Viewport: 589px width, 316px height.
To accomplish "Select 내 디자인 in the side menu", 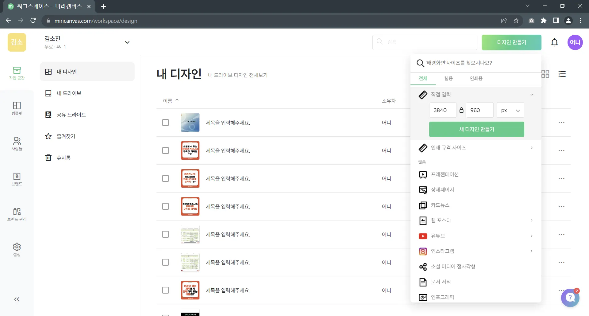I will tap(87, 72).
